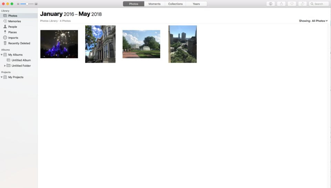The height and width of the screenshot is (188, 331).
Task: Click the Places pin icon
Action: coord(5,32)
